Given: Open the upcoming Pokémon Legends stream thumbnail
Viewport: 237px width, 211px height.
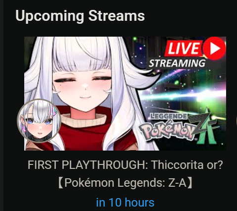Looking at the screenshot, I should pyautogui.click(x=125, y=94).
